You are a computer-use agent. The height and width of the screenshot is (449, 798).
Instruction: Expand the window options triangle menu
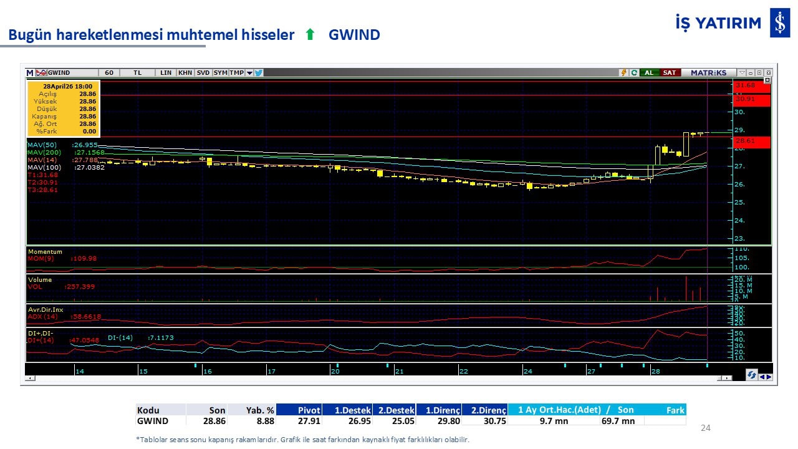742,73
